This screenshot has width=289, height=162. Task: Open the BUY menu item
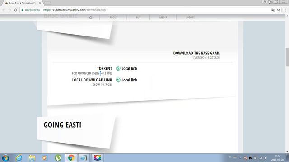pyautogui.click(x=138, y=18)
